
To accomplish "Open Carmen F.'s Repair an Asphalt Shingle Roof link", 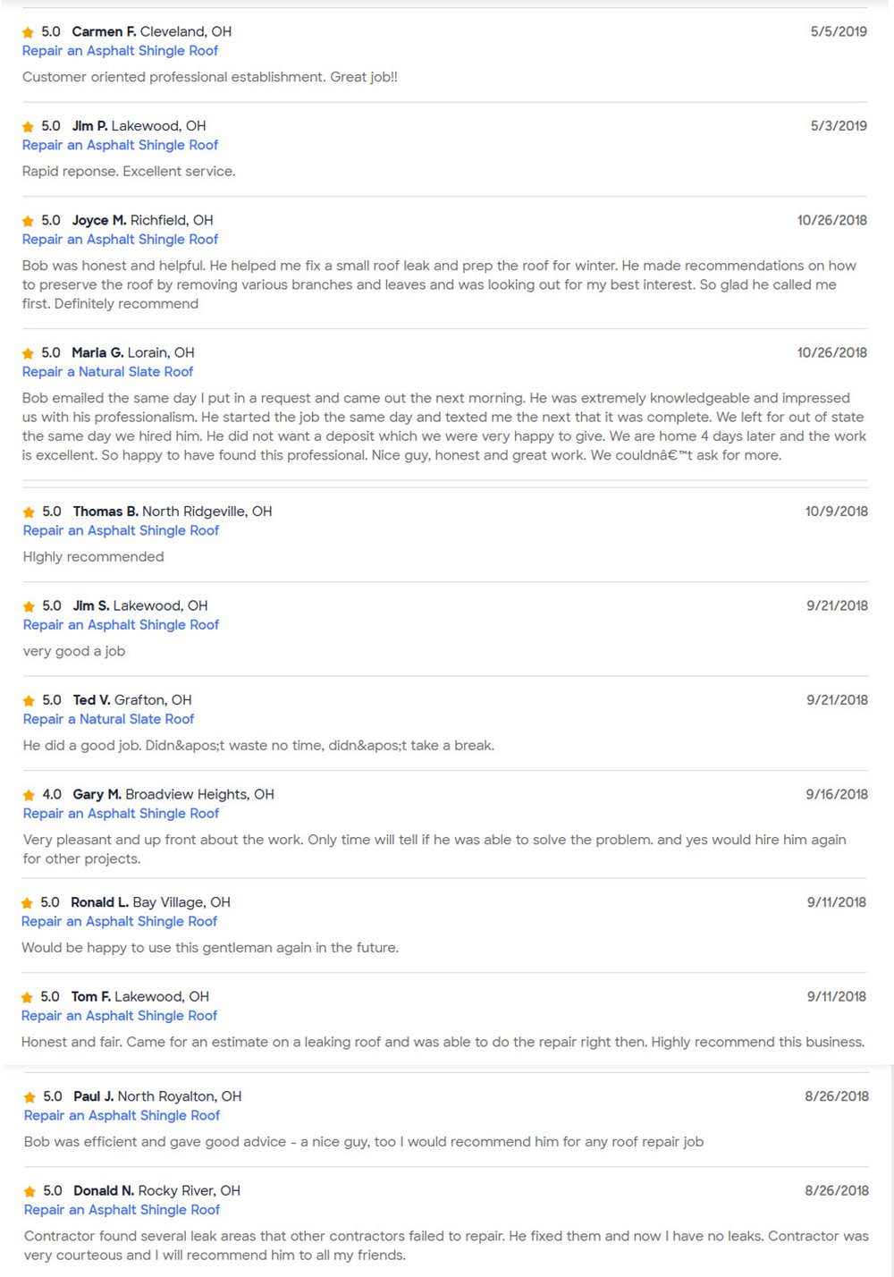I will [x=120, y=51].
